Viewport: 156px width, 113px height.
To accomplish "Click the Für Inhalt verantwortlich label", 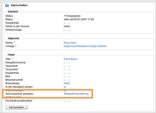I will click(x=19, y=101).
